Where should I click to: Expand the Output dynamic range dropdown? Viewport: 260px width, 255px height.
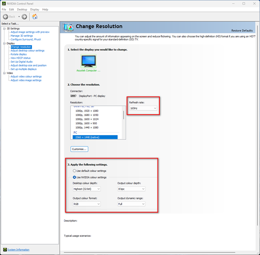tap(131, 204)
